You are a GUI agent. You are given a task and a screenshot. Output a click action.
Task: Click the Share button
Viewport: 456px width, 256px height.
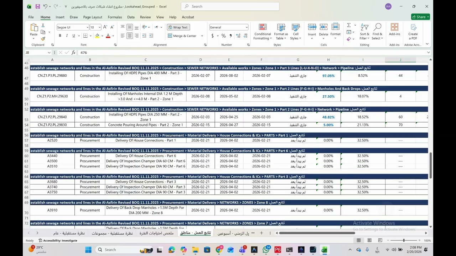pyautogui.click(x=420, y=17)
